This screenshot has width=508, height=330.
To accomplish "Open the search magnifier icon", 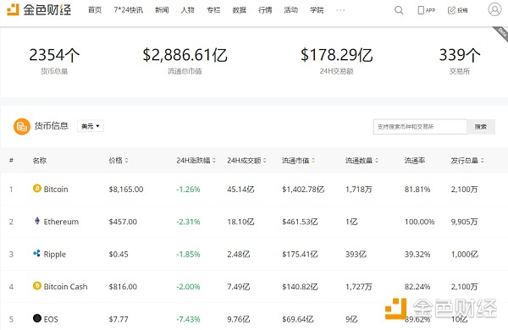I will tap(399, 10).
